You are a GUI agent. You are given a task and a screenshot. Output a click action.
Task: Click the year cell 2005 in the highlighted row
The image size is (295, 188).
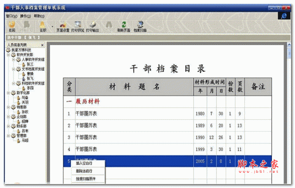point(200,161)
